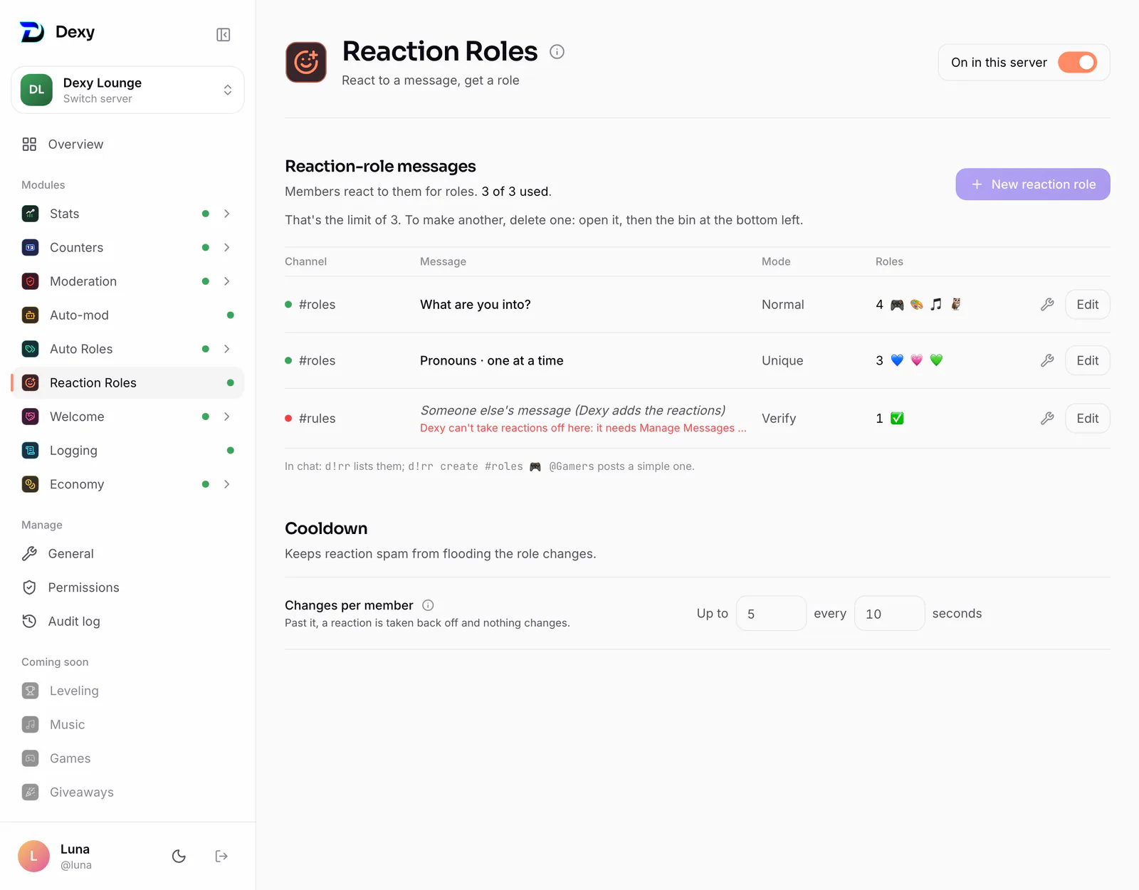The width and height of the screenshot is (1139, 890).
Task: Expand the Welcome module chevron
Action: click(x=227, y=417)
